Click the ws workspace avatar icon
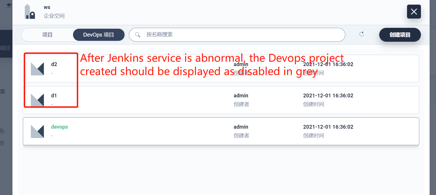The height and width of the screenshot is (195, 436). click(x=29, y=12)
